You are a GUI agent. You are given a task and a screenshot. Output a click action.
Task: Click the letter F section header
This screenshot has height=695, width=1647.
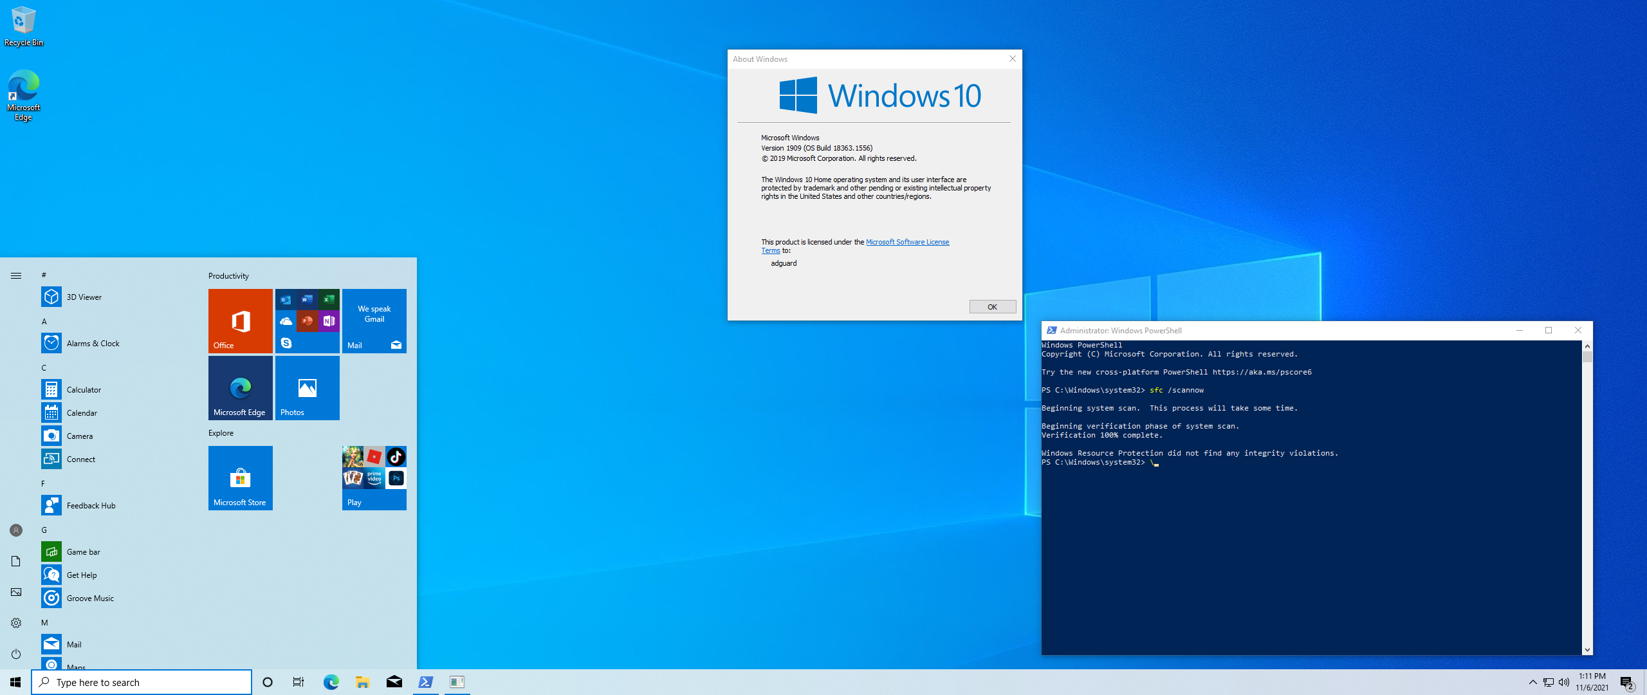click(44, 483)
